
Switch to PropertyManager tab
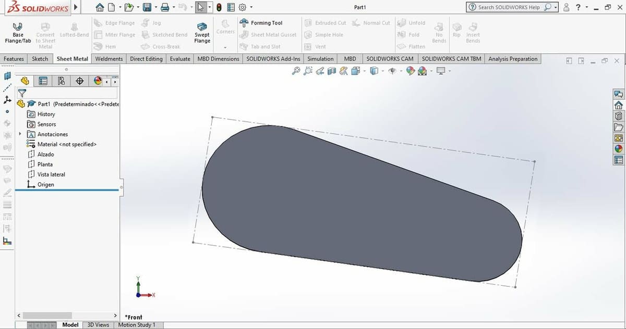pyautogui.click(x=43, y=81)
